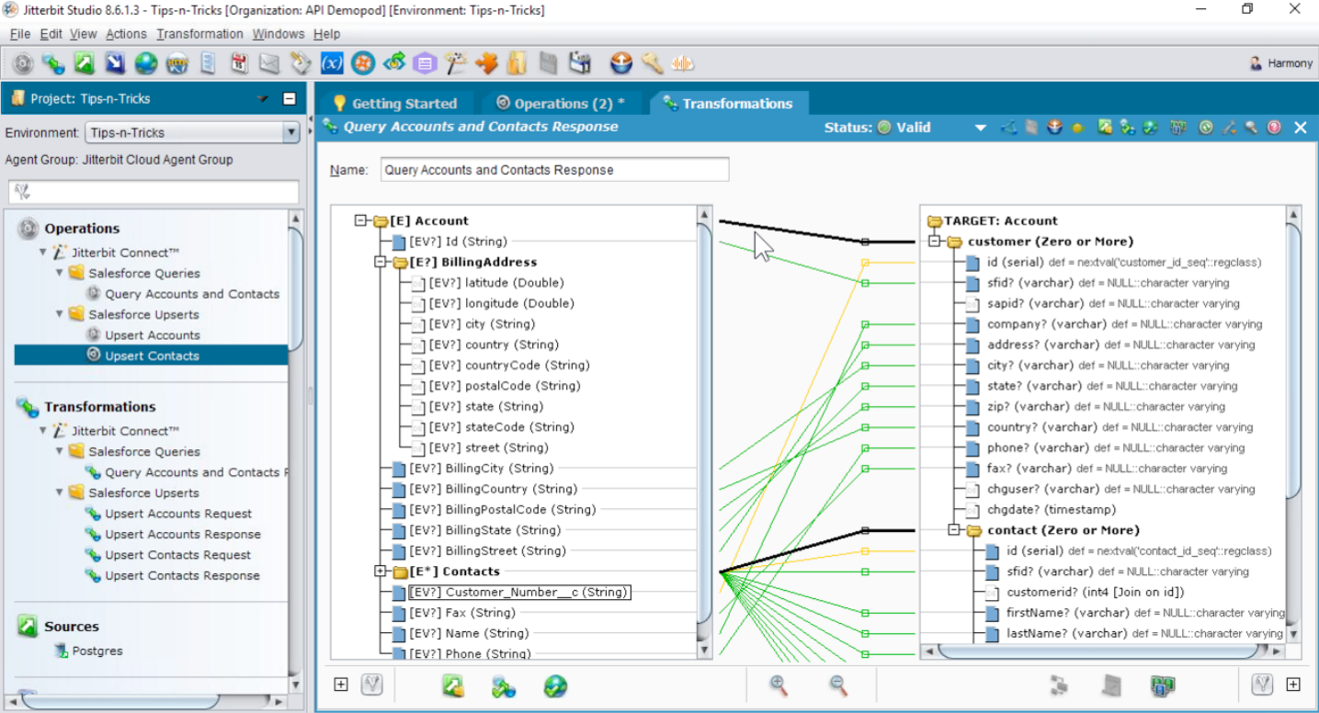1319x713 pixels.
Task: Click the magnifying glass icon in the header
Action: 1251,128
